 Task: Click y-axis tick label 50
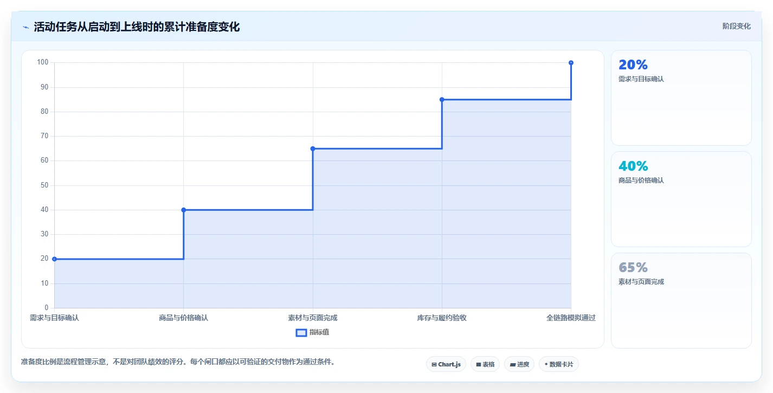tap(44, 185)
